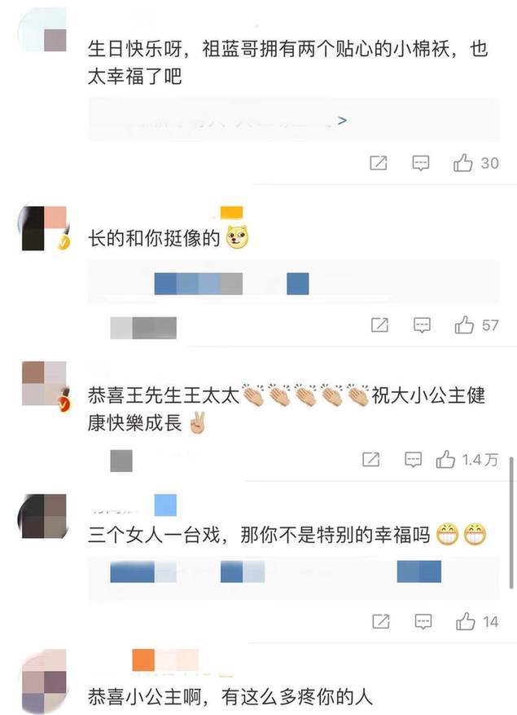Open avatar of 长的和你挺像的 commenter
517x715 pixels.
pos(44,228)
